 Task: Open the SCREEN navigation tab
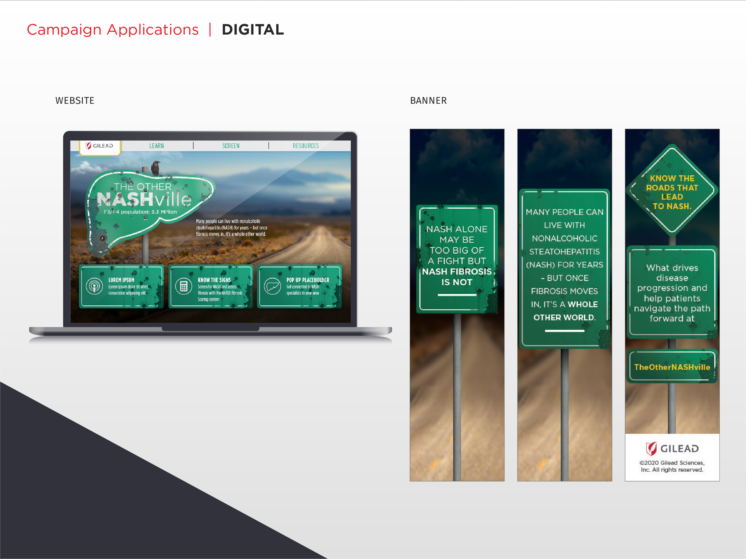coord(231,146)
